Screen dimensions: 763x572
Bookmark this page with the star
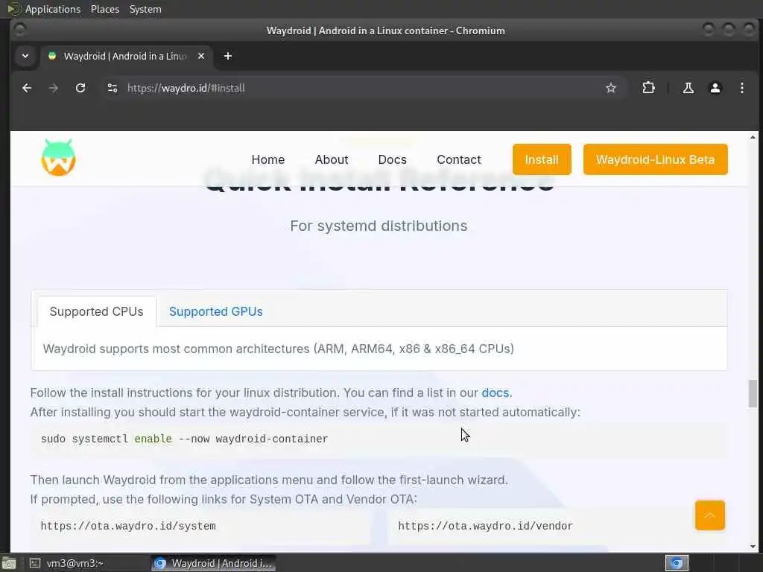pyautogui.click(x=611, y=88)
